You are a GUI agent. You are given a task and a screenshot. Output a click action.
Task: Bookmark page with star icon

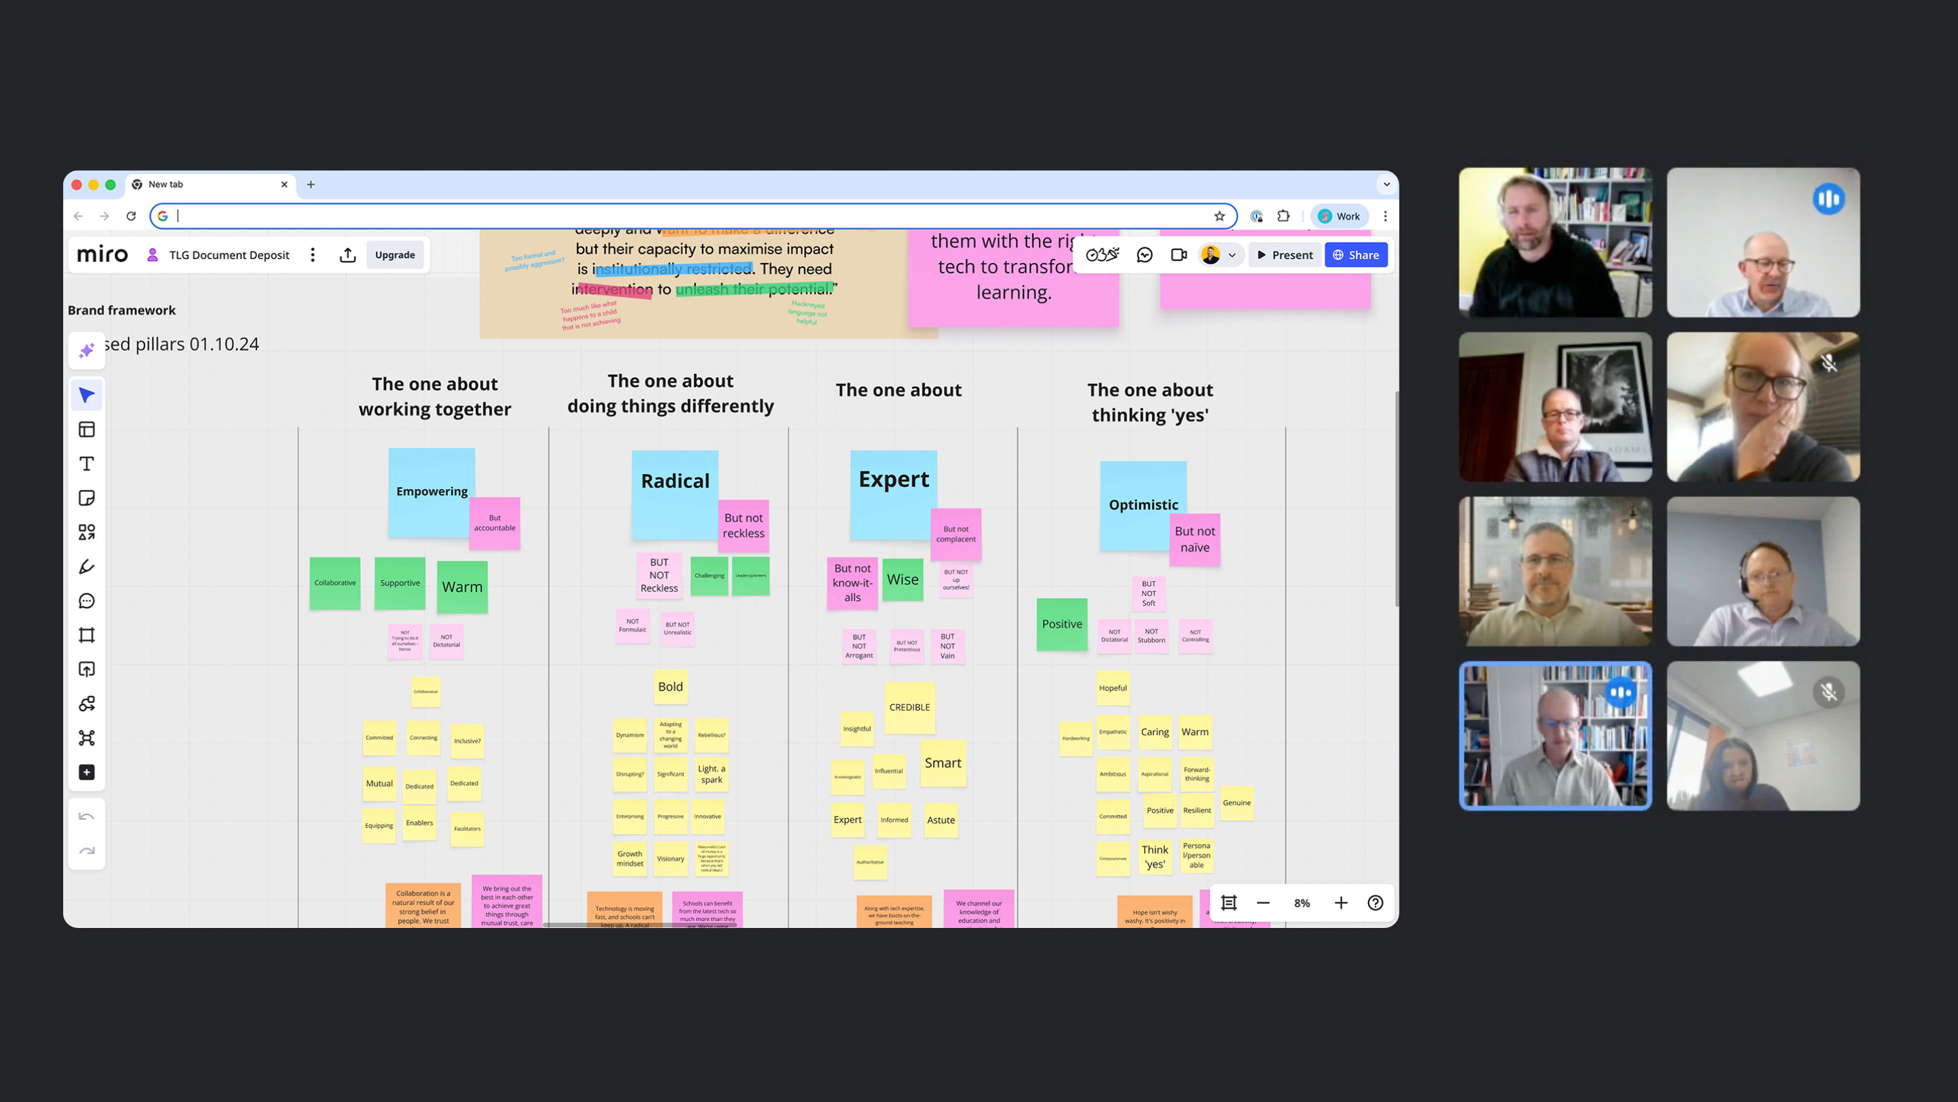pyautogui.click(x=1219, y=216)
